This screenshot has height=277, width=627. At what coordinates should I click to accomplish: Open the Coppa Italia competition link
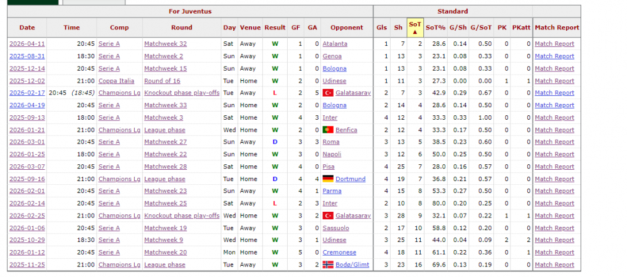click(x=117, y=81)
